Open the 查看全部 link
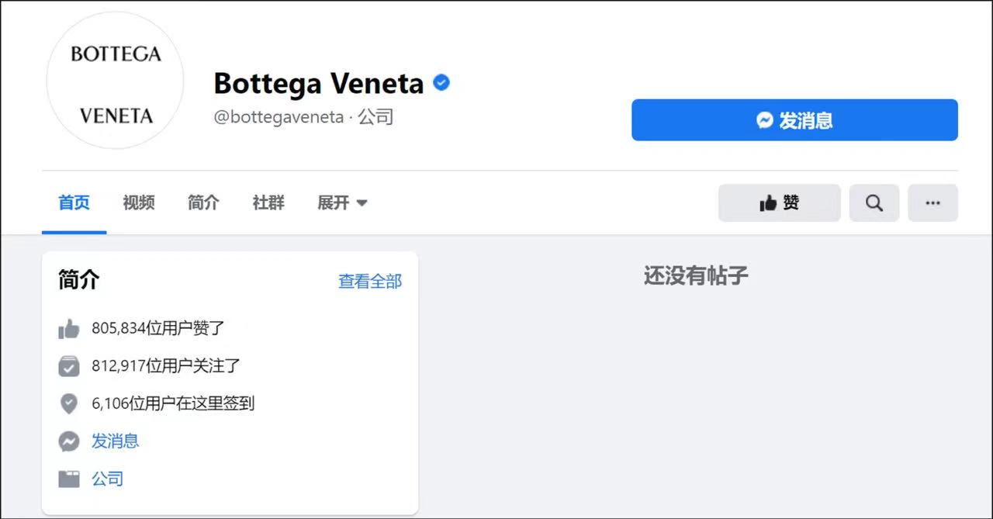Viewport: 993px width, 519px height. point(370,282)
